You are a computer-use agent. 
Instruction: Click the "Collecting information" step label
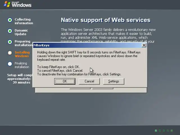click(x=24, y=21)
